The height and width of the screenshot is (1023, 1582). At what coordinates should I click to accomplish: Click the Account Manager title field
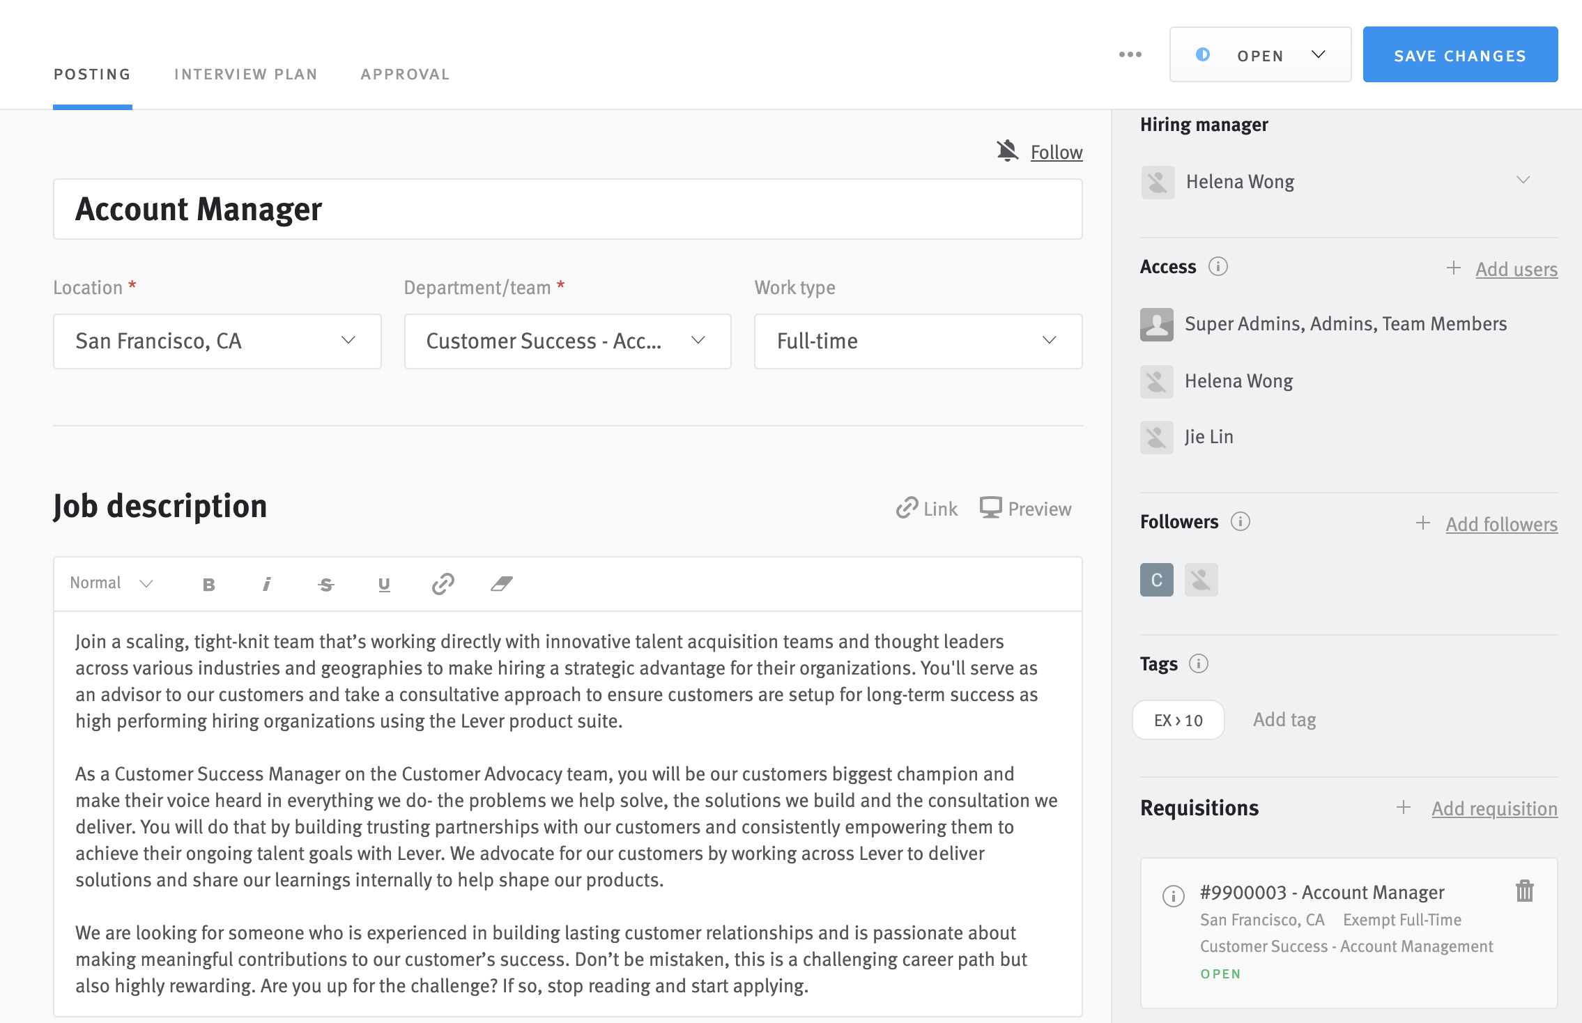click(568, 209)
